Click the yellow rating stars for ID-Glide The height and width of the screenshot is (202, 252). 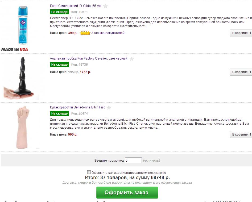point(85,33)
